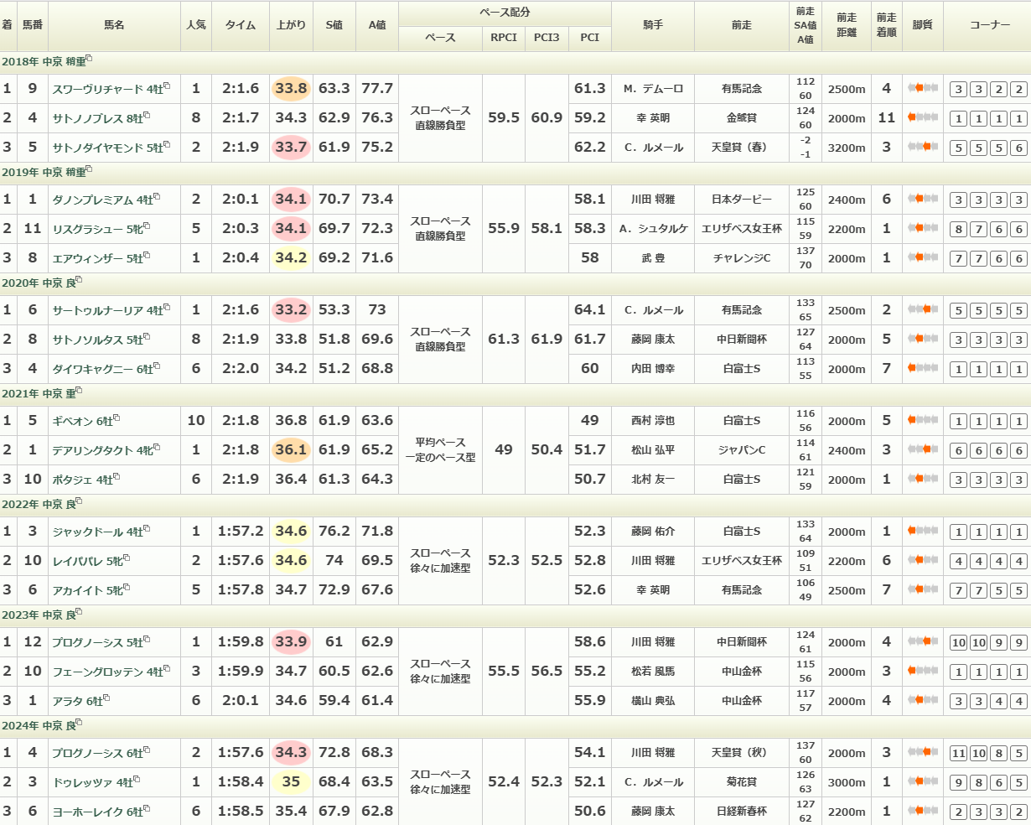Click the タイム column header
1031x825 pixels.
coord(240,25)
